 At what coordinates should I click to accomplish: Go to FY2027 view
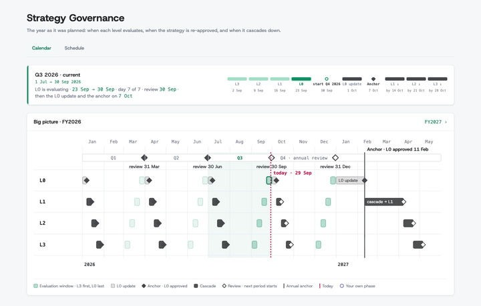(x=436, y=122)
